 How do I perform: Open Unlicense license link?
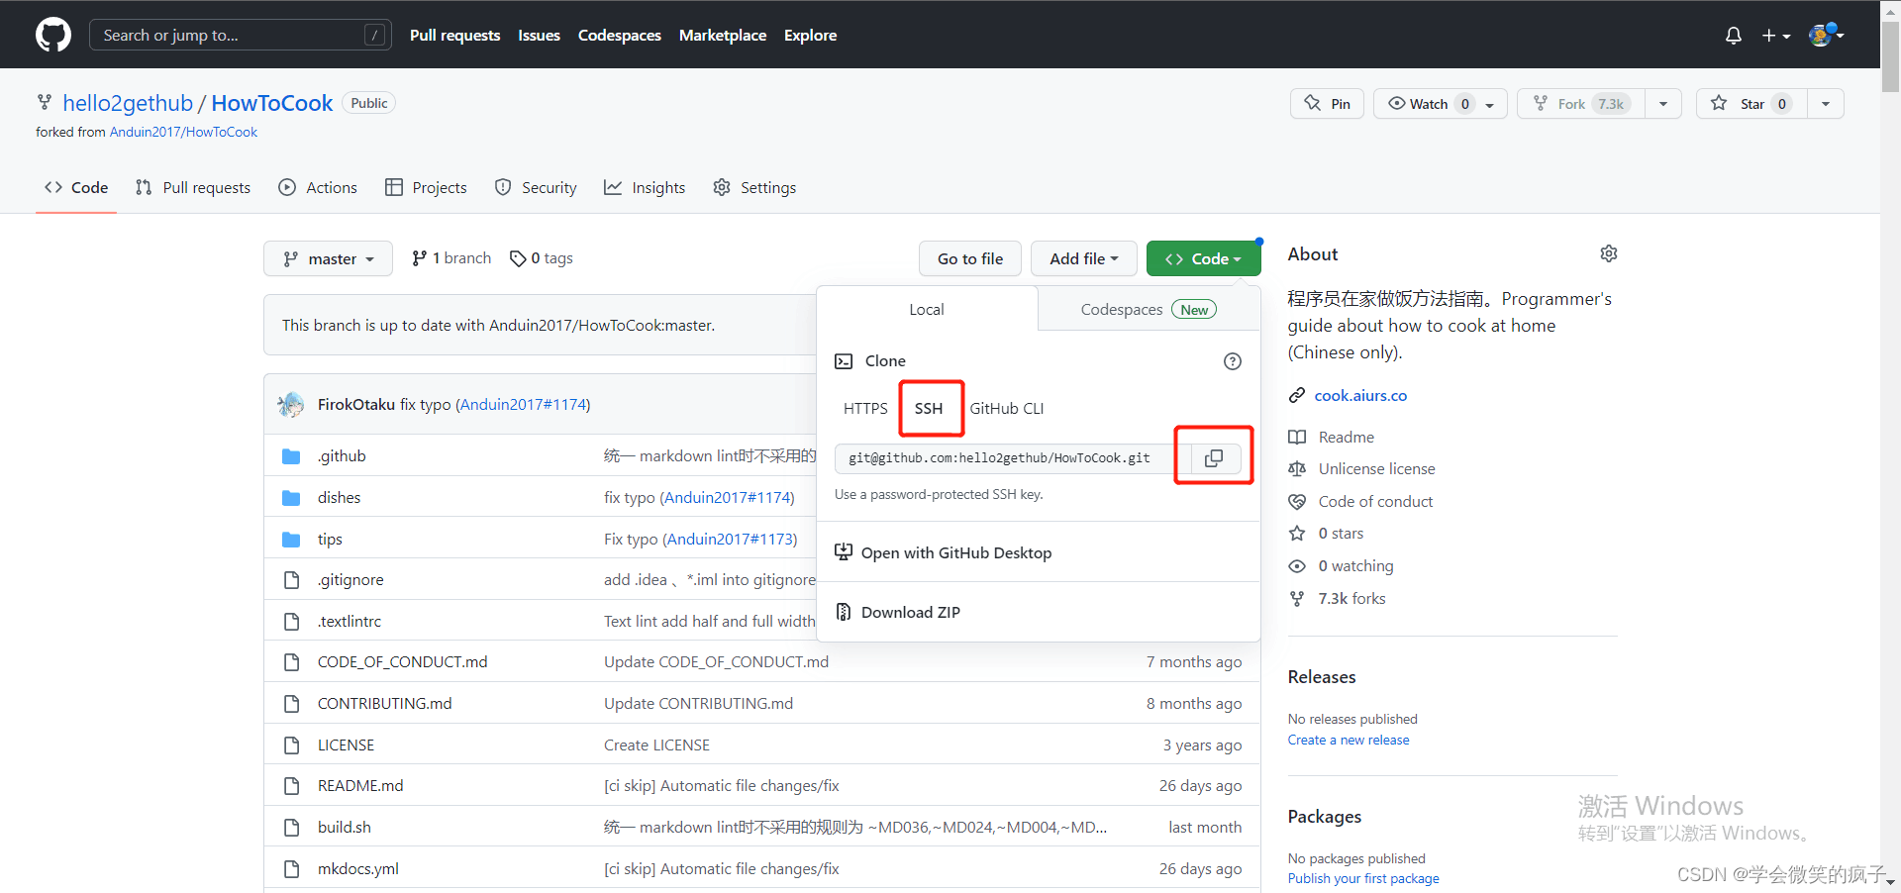click(x=1376, y=468)
